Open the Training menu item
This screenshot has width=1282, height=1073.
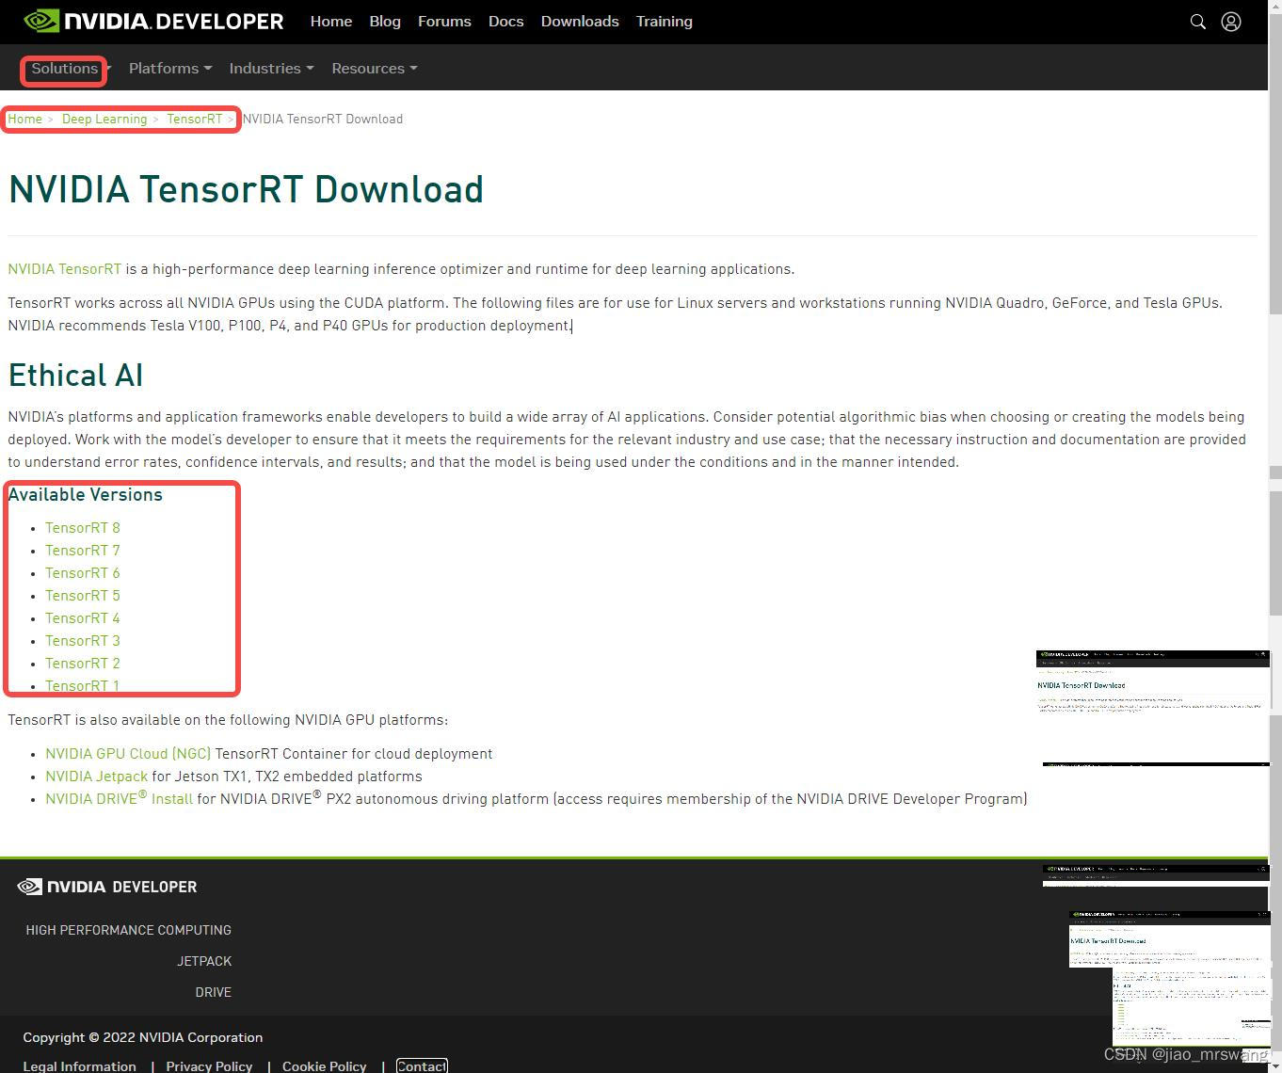point(664,21)
